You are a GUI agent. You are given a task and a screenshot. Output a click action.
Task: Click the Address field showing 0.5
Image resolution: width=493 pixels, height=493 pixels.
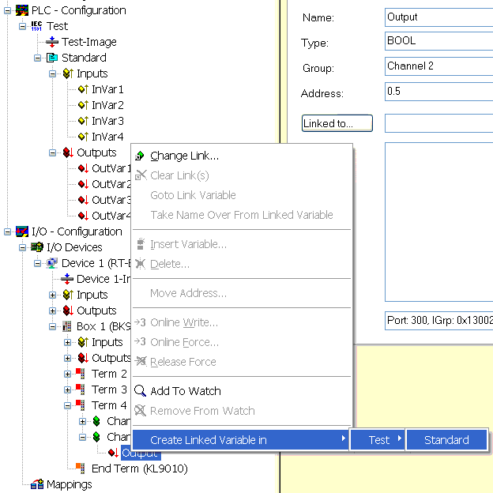click(x=439, y=92)
